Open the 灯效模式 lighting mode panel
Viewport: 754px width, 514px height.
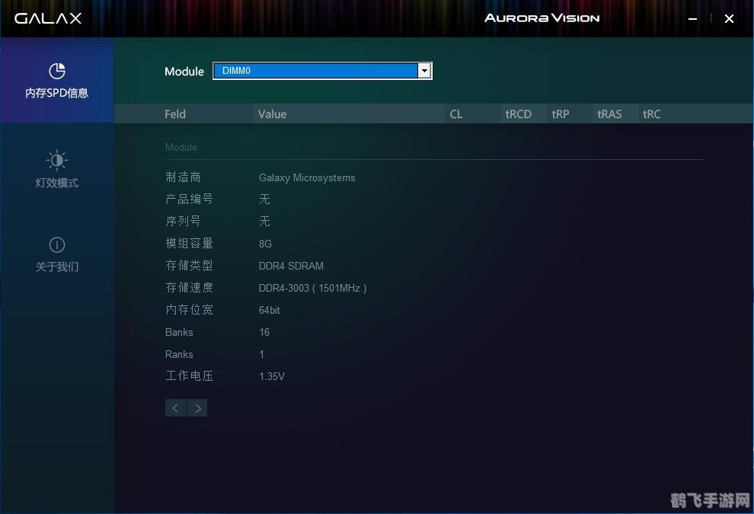point(56,169)
